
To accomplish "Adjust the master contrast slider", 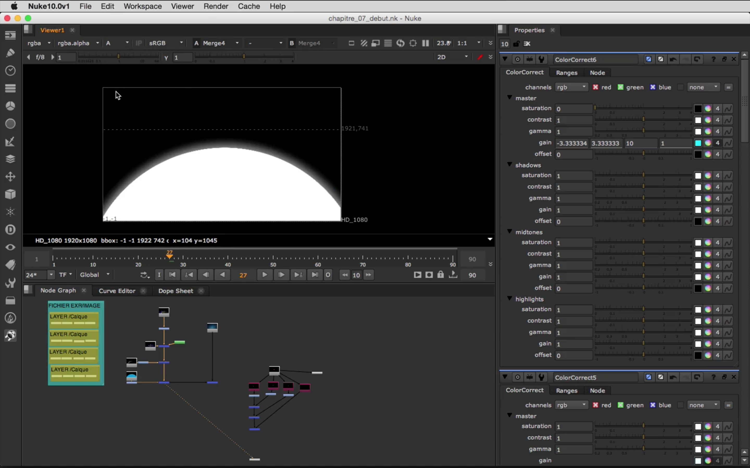I will pos(643,120).
